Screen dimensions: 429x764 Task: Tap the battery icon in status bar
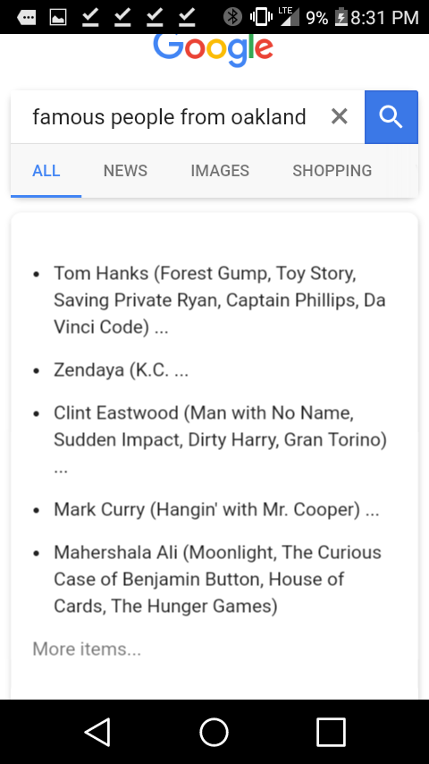pyautogui.click(x=341, y=18)
